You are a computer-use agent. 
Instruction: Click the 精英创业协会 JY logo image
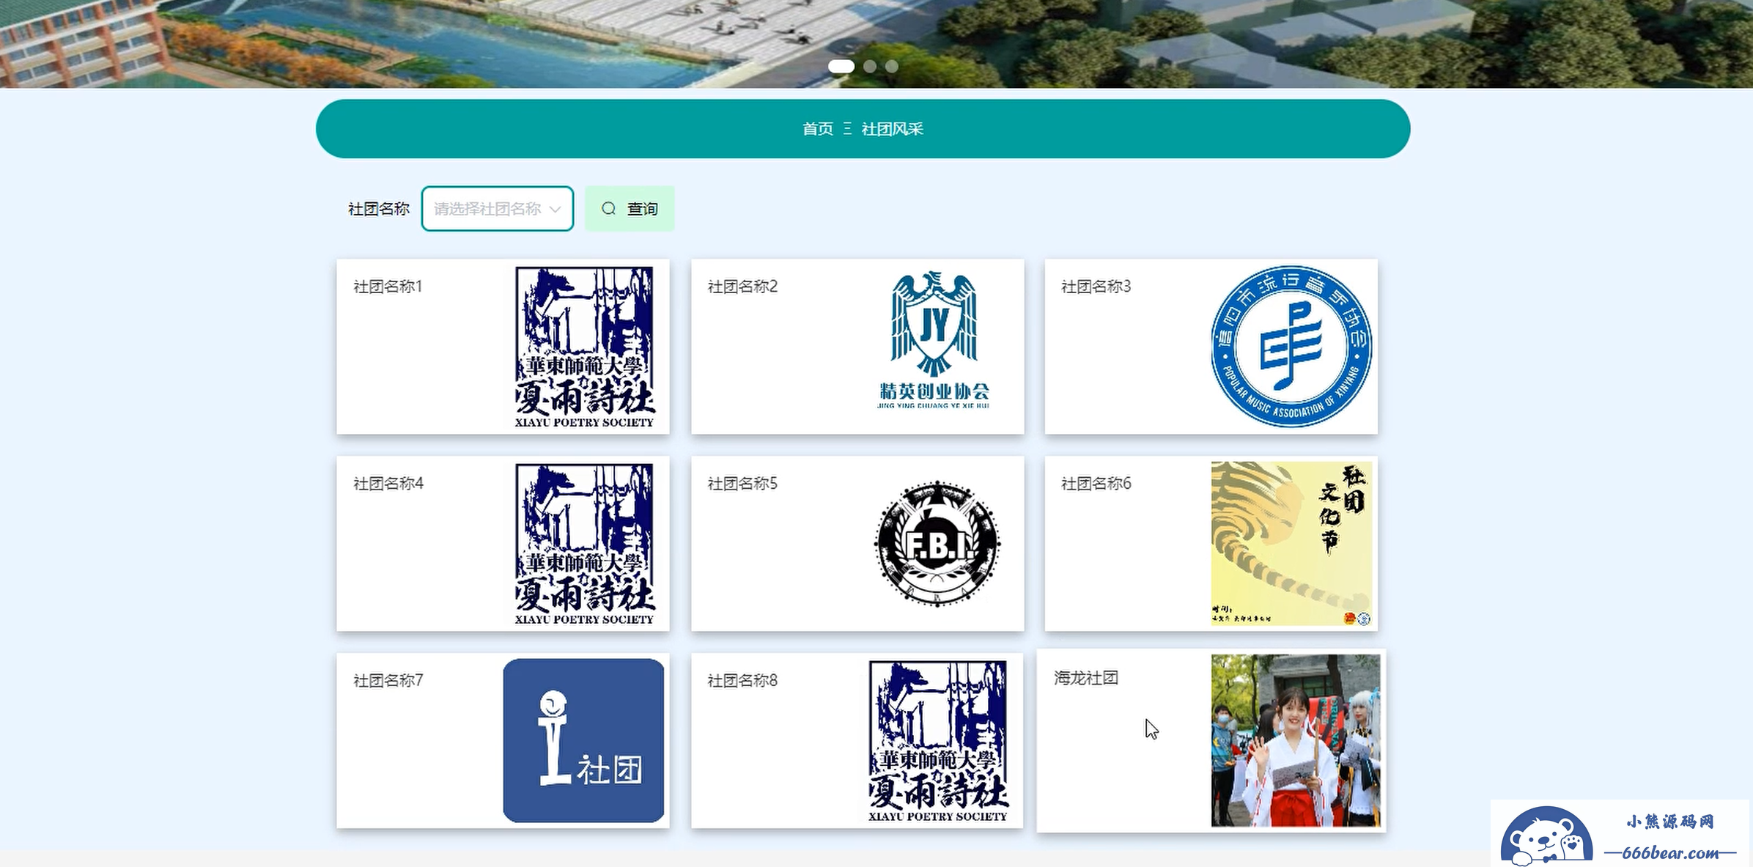[933, 340]
